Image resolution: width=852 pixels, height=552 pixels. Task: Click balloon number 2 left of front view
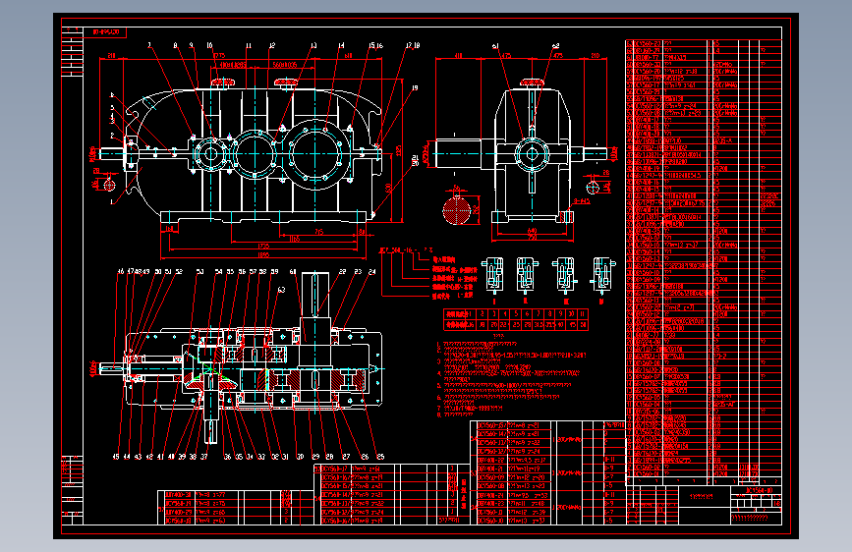coord(112,136)
